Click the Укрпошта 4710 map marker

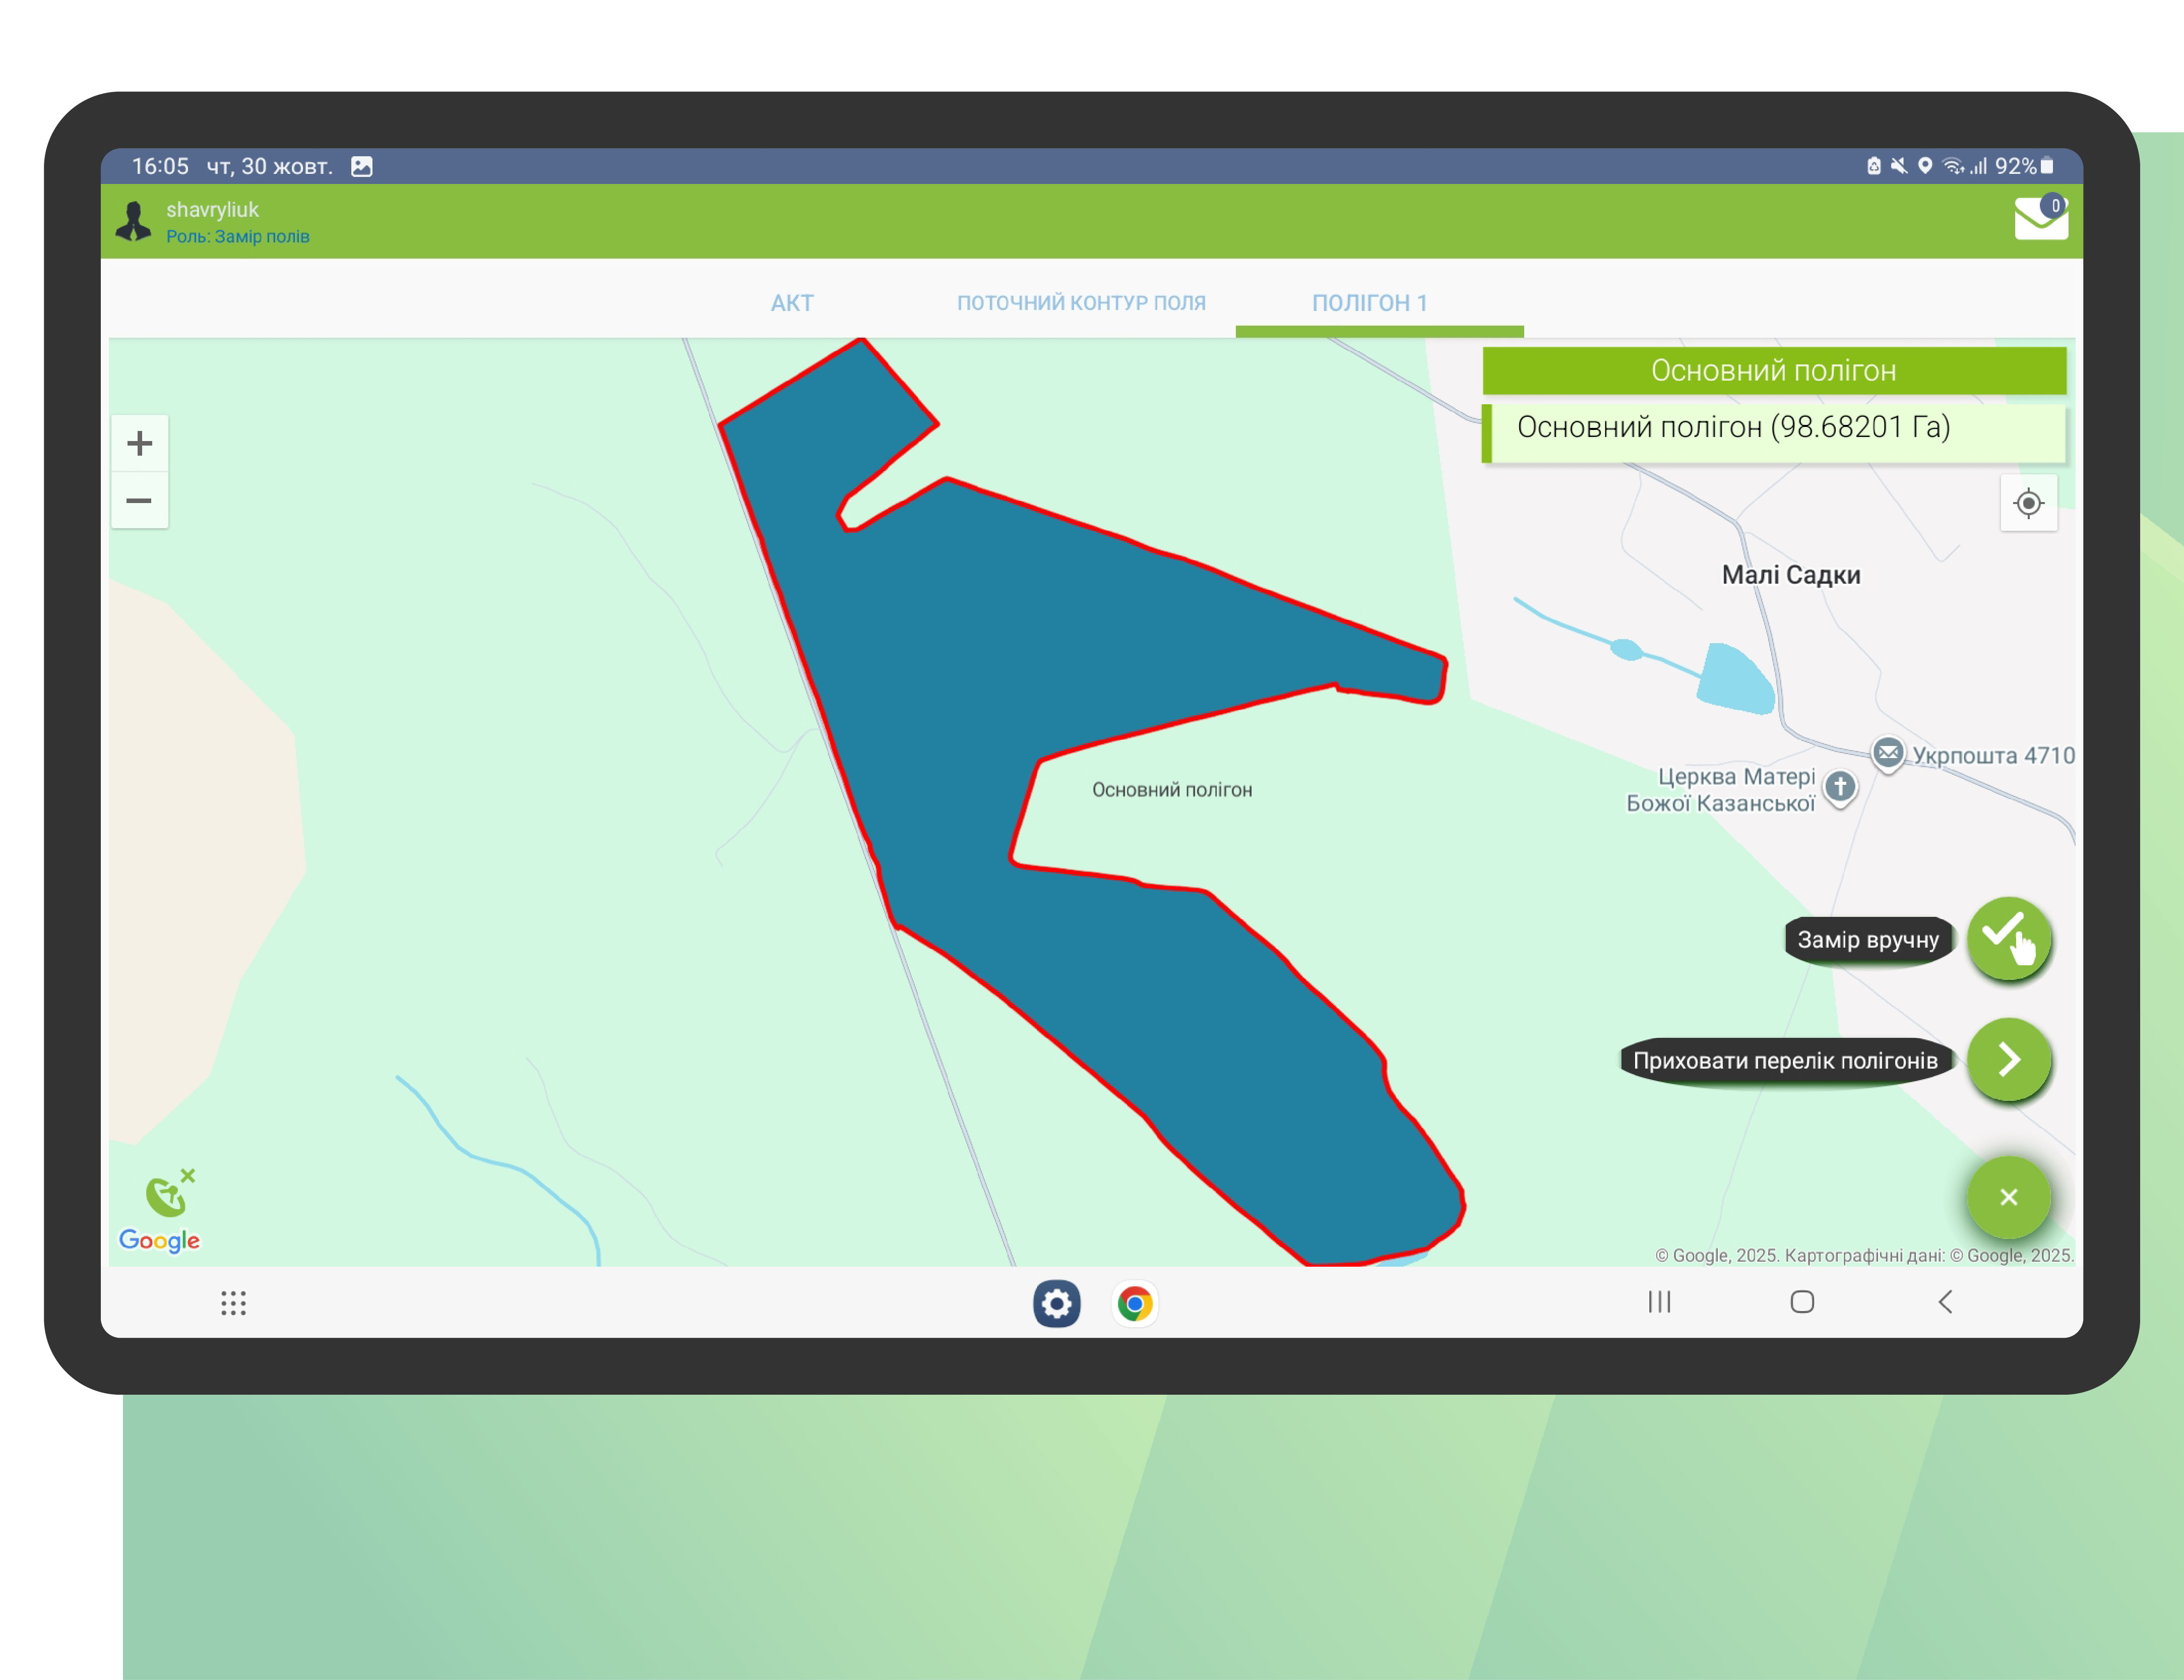1887,753
